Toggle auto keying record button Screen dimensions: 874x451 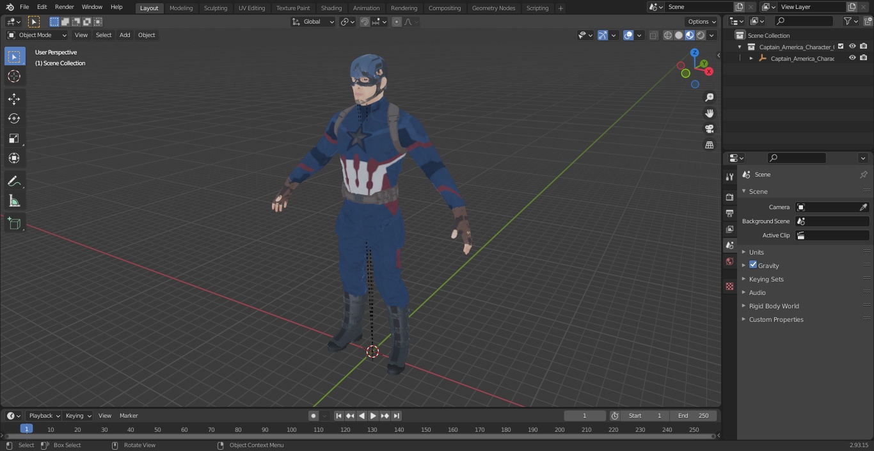[x=314, y=416]
